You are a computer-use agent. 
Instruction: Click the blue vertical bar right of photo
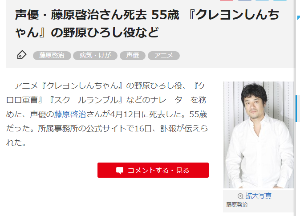pos(296,109)
